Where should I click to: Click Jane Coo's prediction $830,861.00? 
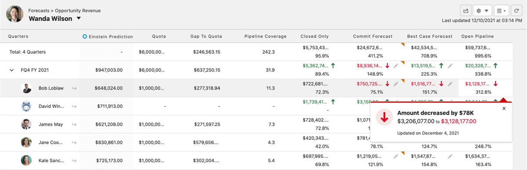108,143
